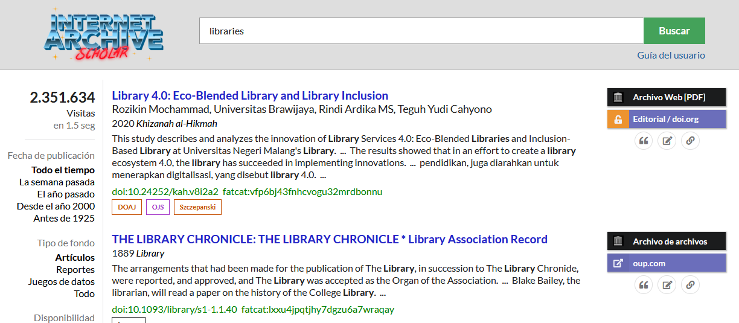
Task: Open Editorial / doi.org open-access link
Action: point(667,119)
